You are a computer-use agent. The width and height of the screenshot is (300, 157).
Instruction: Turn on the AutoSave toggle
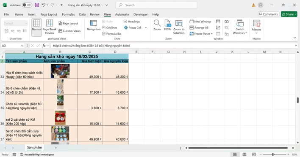tap(27, 5)
